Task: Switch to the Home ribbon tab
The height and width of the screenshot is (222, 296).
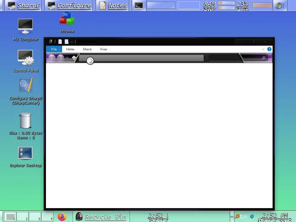Action: pyautogui.click(x=70, y=49)
